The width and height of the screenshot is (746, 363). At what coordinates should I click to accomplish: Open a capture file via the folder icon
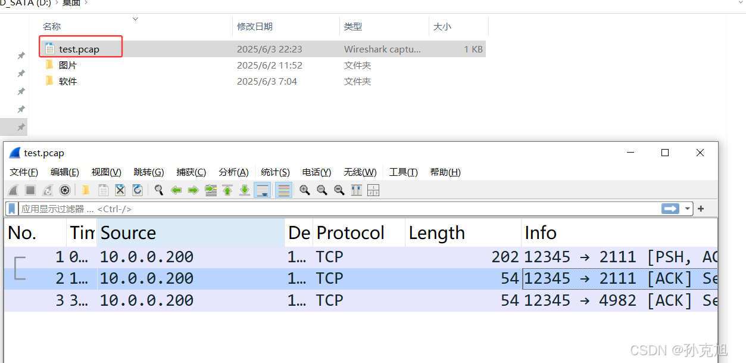click(86, 190)
